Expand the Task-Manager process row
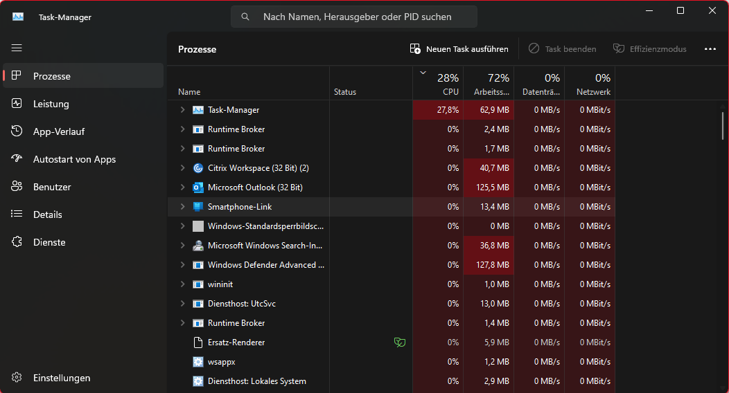Screen dimensions: 729x393 (x=182, y=110)
